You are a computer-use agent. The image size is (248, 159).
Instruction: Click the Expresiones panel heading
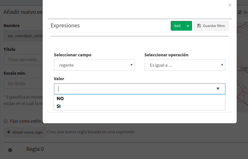(x=65, y=25)
